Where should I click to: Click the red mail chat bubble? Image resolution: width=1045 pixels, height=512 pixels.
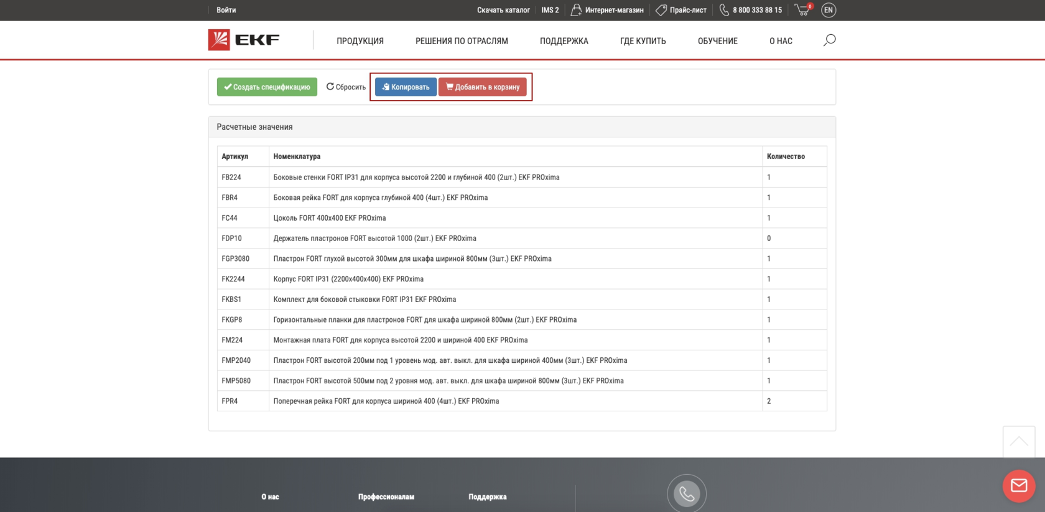(x=1019, y=486)
